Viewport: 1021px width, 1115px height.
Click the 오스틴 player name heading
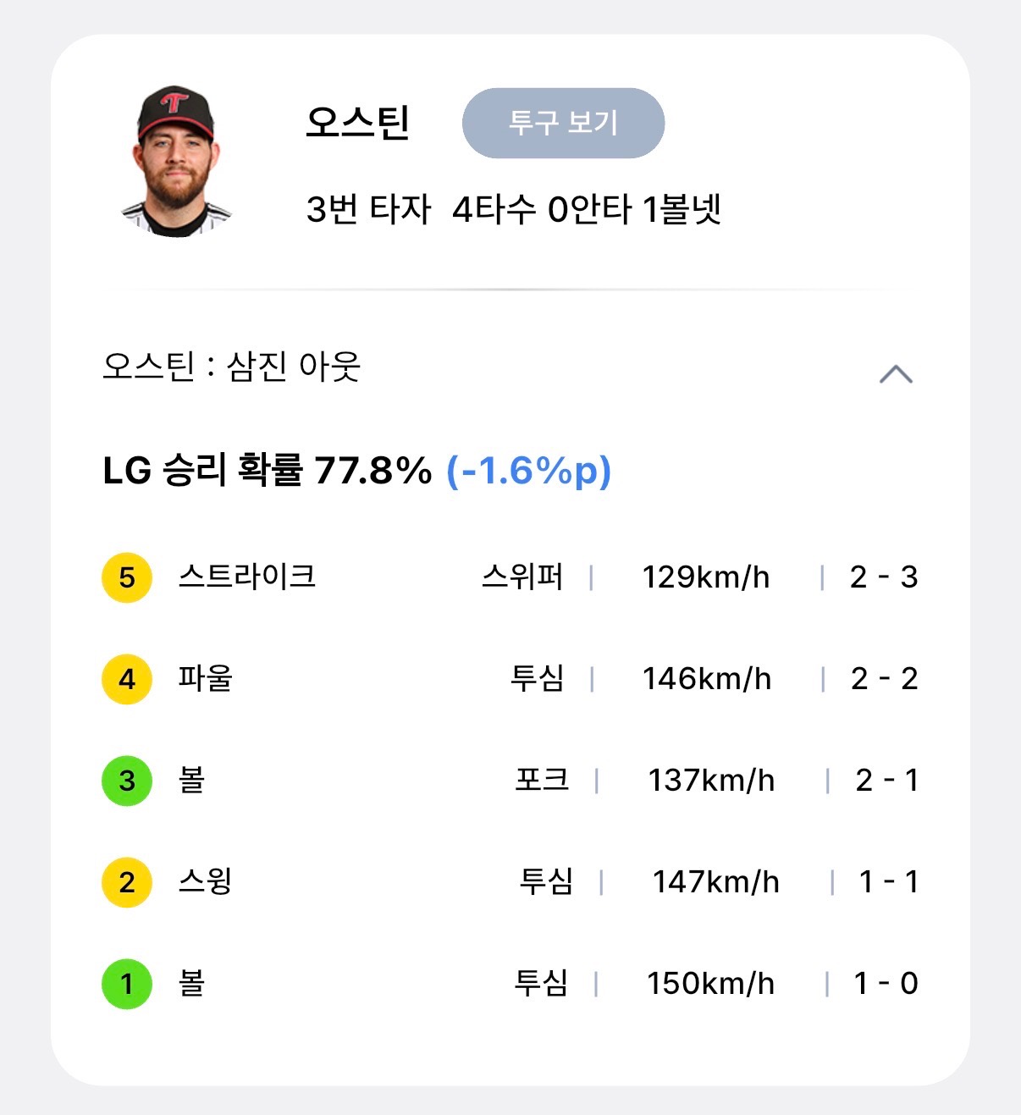click(x=357, y=123)
